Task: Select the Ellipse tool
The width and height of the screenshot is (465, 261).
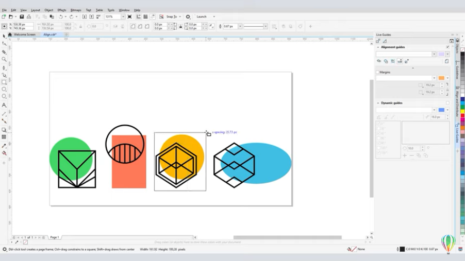Action: pyautogui.click(x=4, y=89)
